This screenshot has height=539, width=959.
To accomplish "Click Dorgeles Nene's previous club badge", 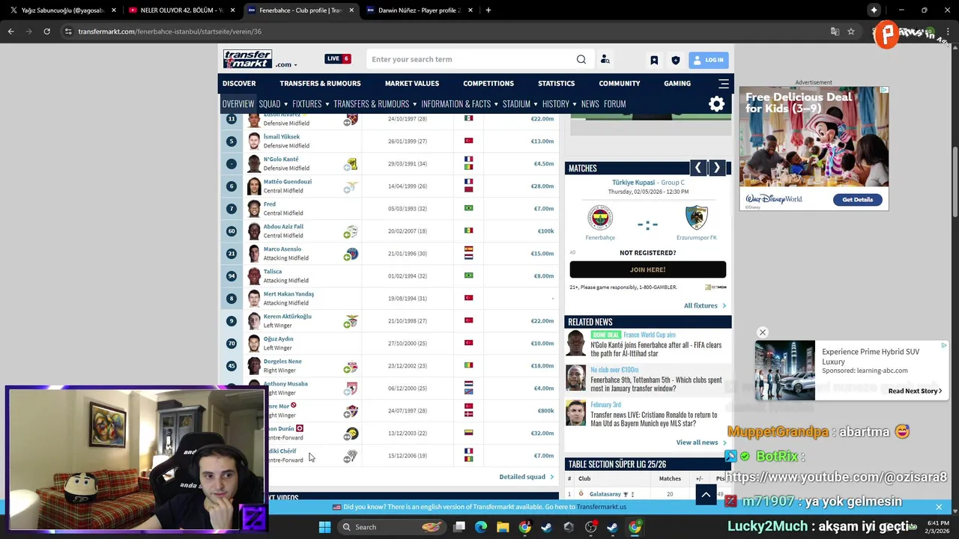I will click(351, 366).
